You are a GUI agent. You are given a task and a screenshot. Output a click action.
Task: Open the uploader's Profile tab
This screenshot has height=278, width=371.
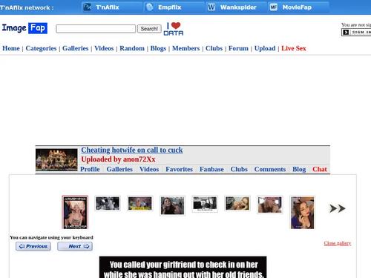click(x=90, y=169)
